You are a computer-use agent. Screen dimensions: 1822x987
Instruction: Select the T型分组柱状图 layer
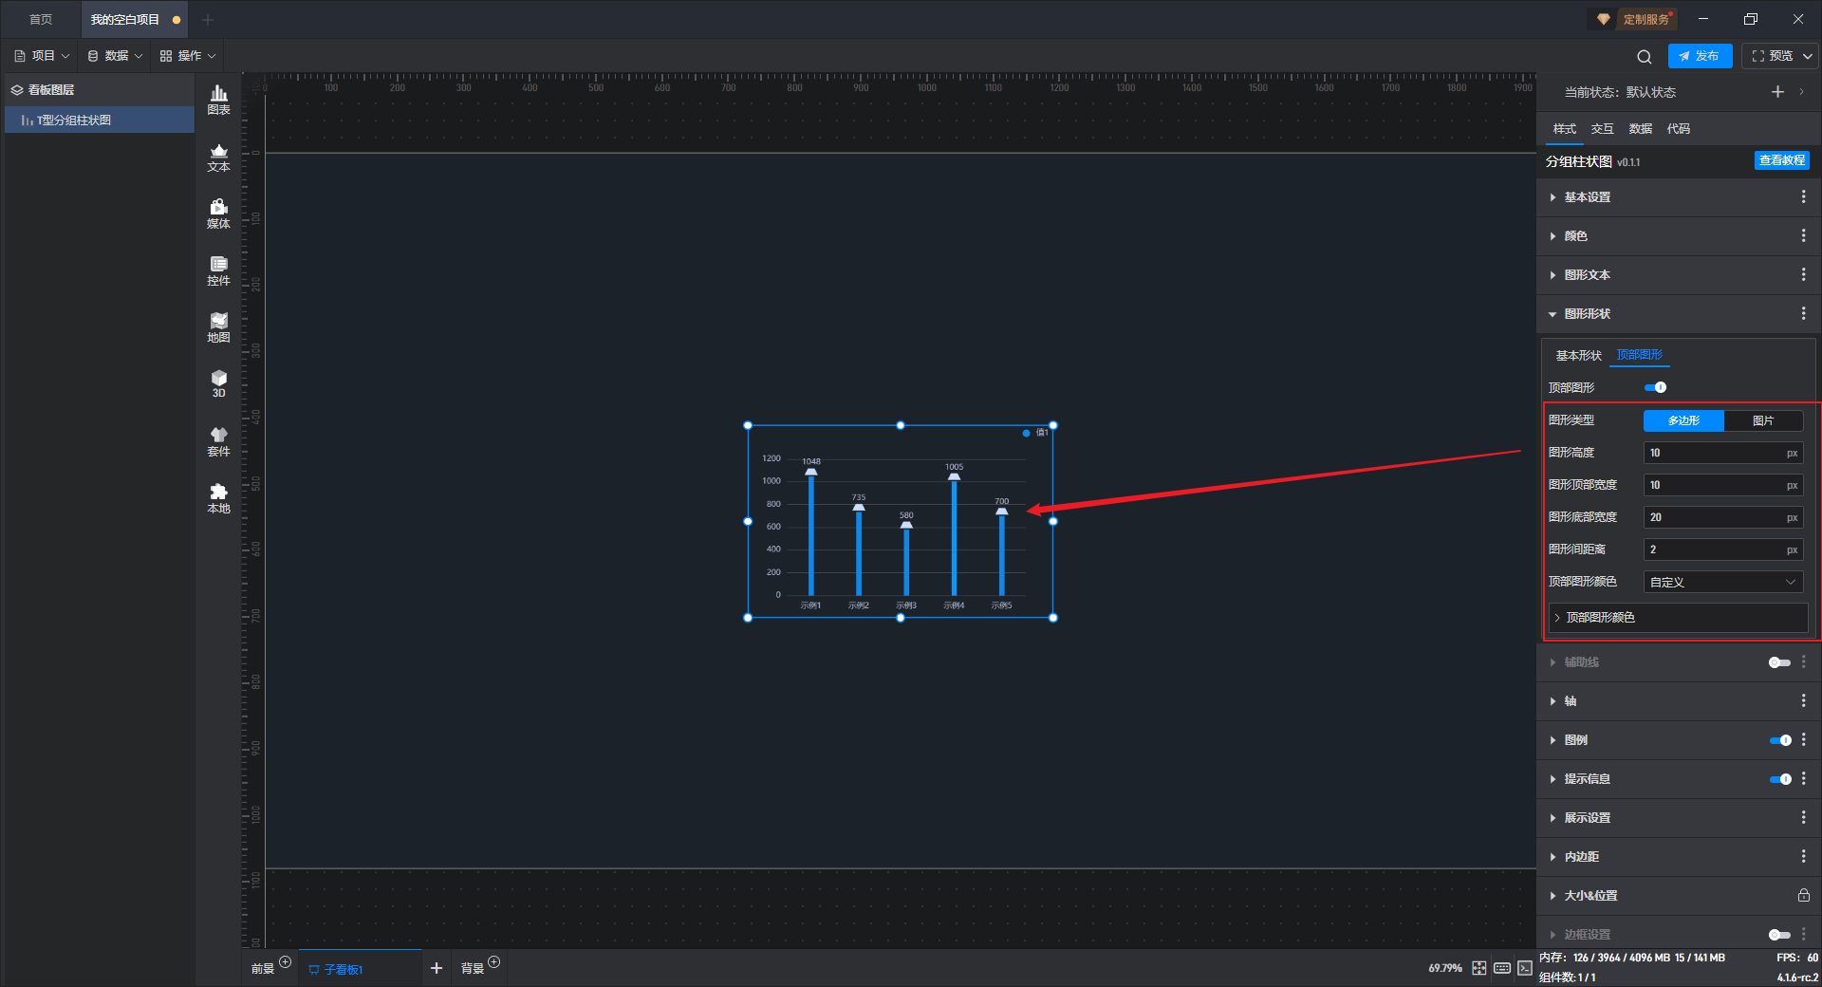100,121
